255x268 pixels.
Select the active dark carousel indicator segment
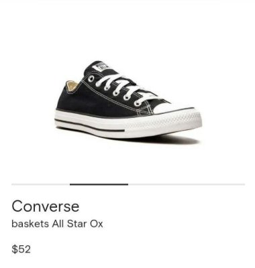pyautogui.click(x=99, y=184)
